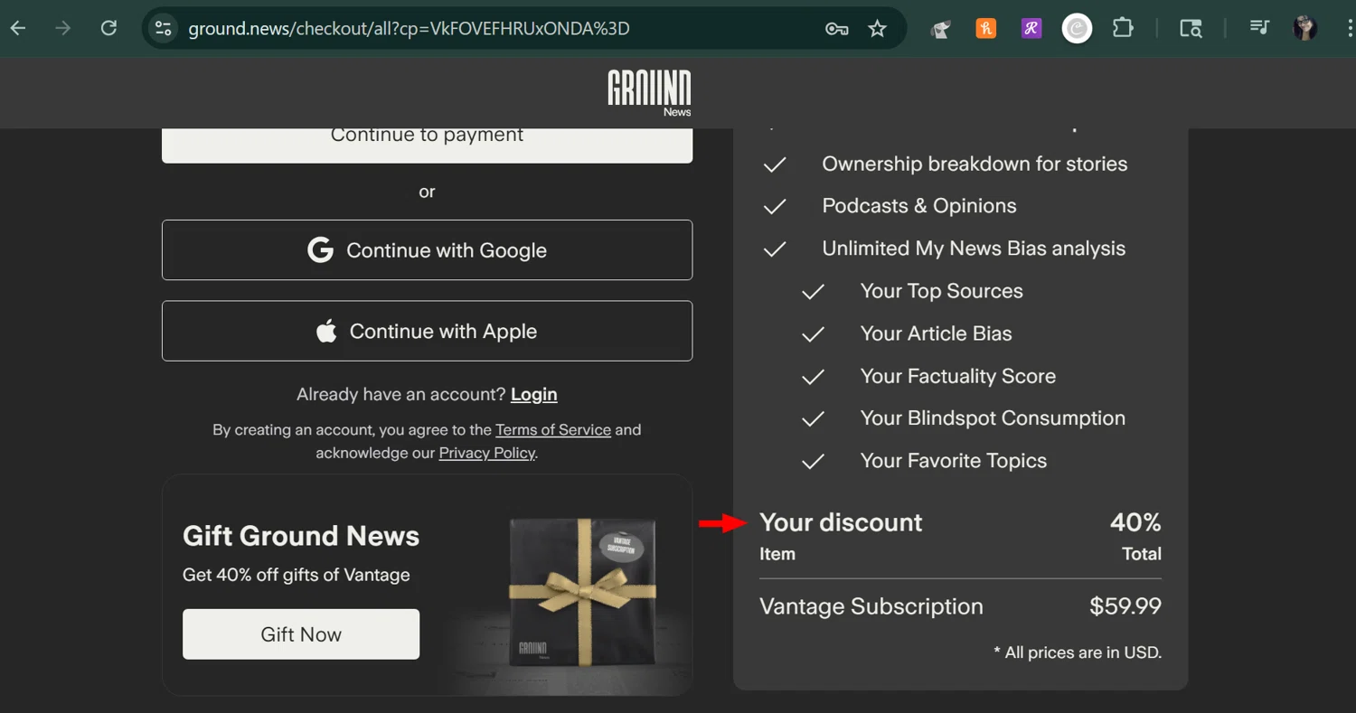This screenshot has height=713, width=1356.
Task: Click 'Your Article Bias' item
Action: click(937, 333)
